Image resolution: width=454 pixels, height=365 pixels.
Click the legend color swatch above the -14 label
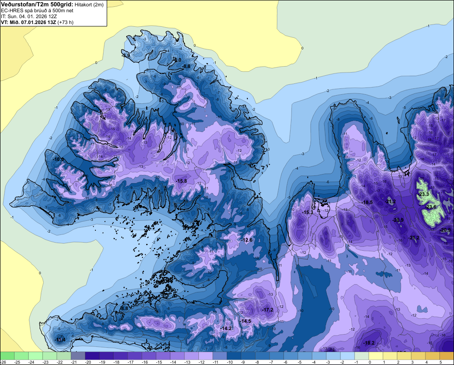click(x=178, y=356)
